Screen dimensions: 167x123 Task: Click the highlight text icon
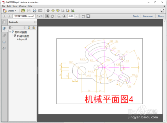pyautogui.click(x=58, y=11)
